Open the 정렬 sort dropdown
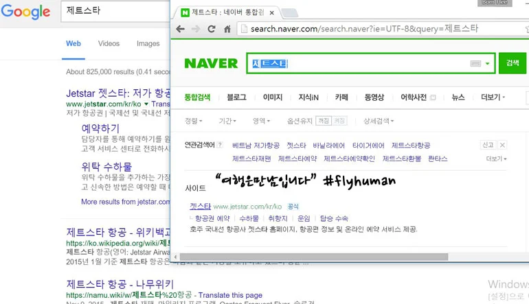 [x=193, y=121]
